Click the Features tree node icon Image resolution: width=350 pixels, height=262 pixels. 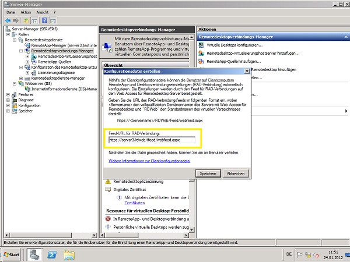pos(14,94)
